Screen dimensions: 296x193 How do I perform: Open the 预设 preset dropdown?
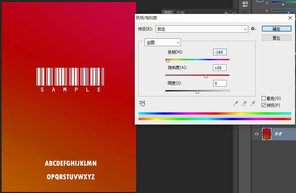[202, 29]
